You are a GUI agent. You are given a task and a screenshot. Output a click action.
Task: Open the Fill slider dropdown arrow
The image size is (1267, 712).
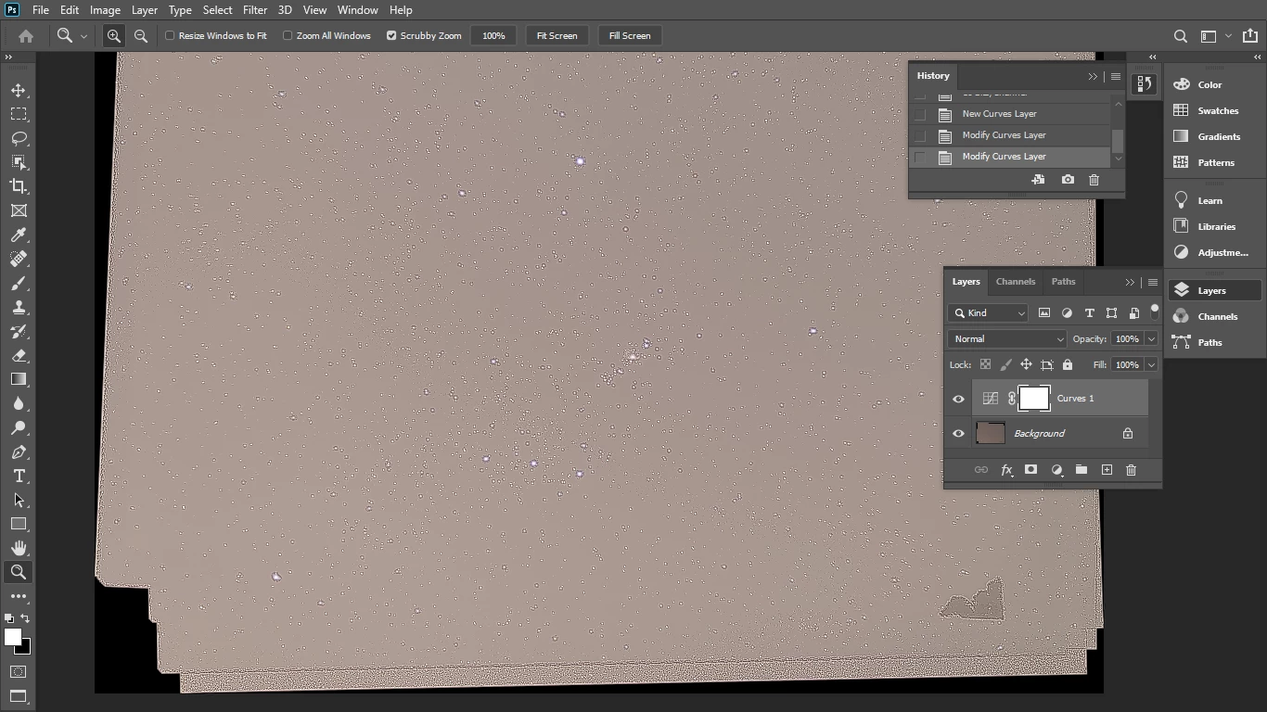coord(1151,365)
